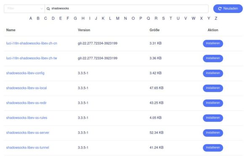Select size value 3.31 KB
Viewport: 244px width, 160px height.
click(156, 43)
